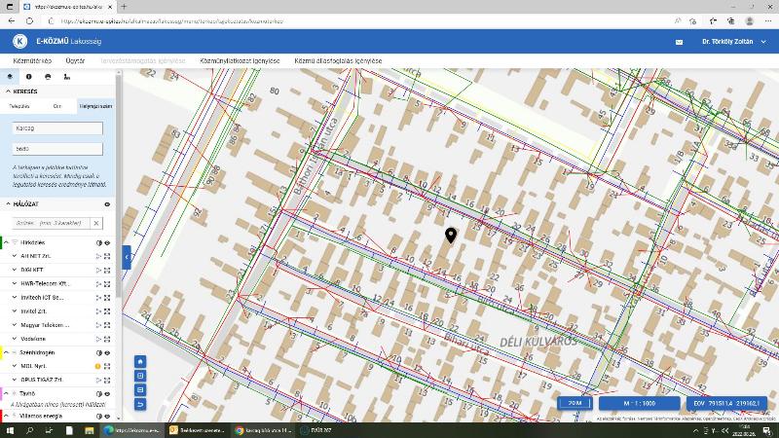The image size is (779, 438).
Task: Click the print icon in sidebar toolbar
Action: coord(48,77)
